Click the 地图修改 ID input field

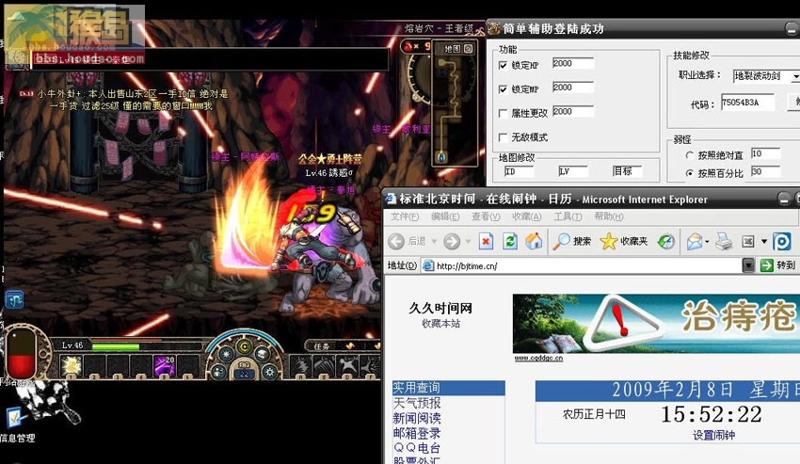tap(519, 171)
